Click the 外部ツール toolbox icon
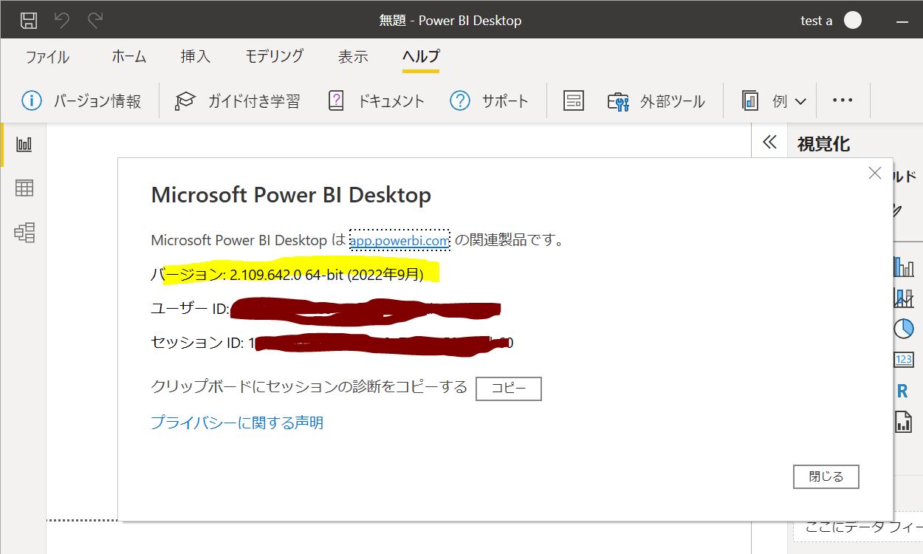The height and width of the screenshot is (554, 923). tap(618, 101)
